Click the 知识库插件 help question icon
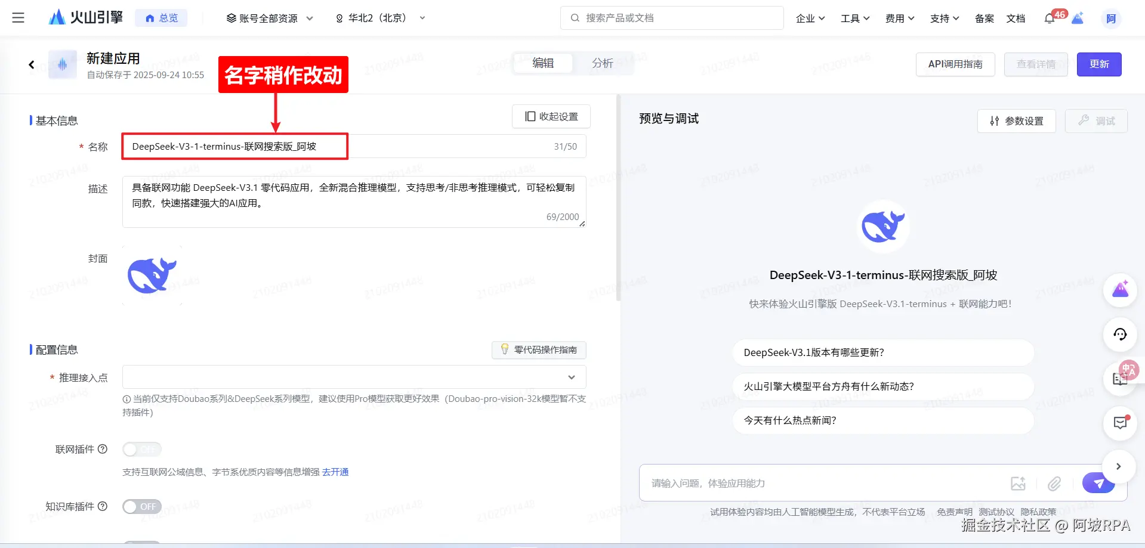Viewport: 1145px width, 548px height. click(x=103, y=506)
